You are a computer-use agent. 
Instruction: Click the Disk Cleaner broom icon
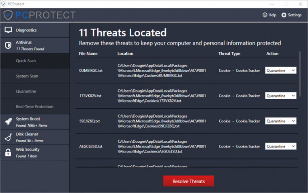click(8, 137)
